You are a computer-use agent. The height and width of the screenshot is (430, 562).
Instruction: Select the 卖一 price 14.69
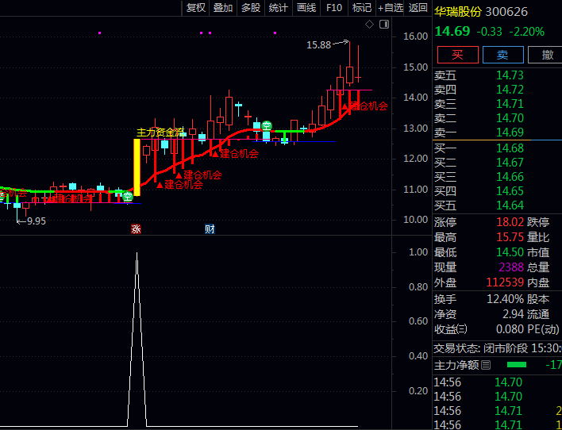click(510, 132)
